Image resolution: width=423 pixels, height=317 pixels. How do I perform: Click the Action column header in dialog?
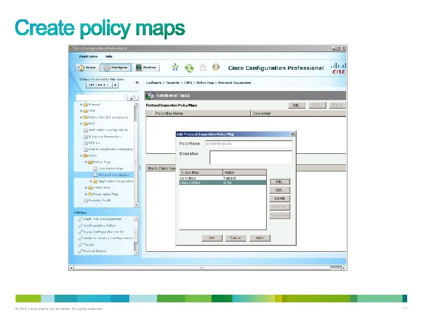tap(244, 172)
